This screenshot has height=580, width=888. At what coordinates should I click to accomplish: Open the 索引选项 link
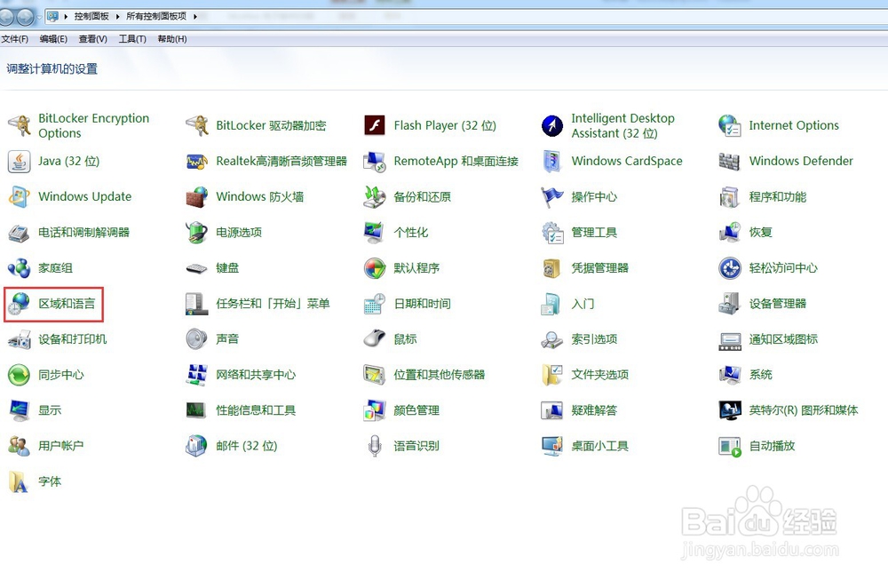coord(595,339)
